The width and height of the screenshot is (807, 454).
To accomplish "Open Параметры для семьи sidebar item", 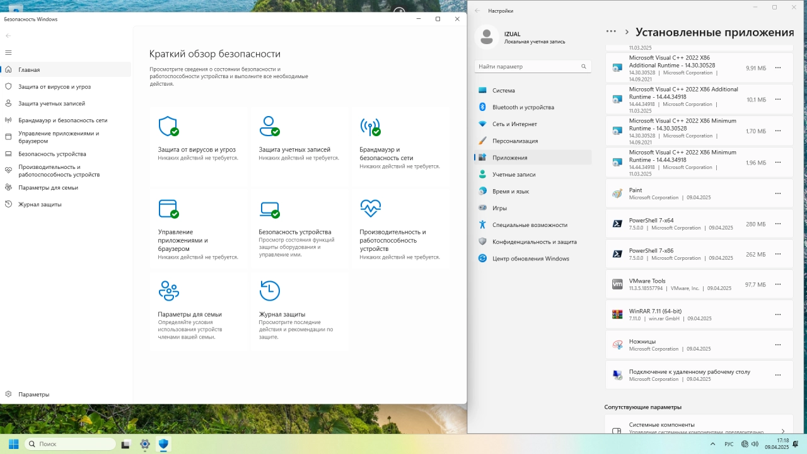I will pyautogui.click(x=66, y=187).
